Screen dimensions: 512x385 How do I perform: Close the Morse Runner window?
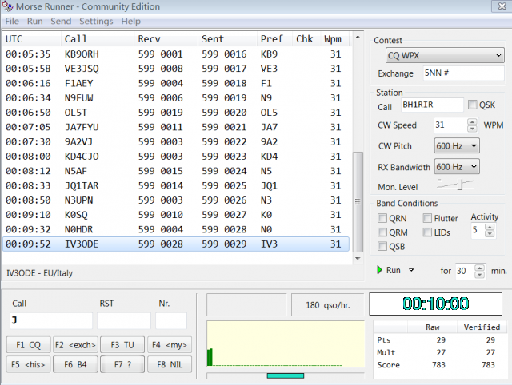coord(502,6)
